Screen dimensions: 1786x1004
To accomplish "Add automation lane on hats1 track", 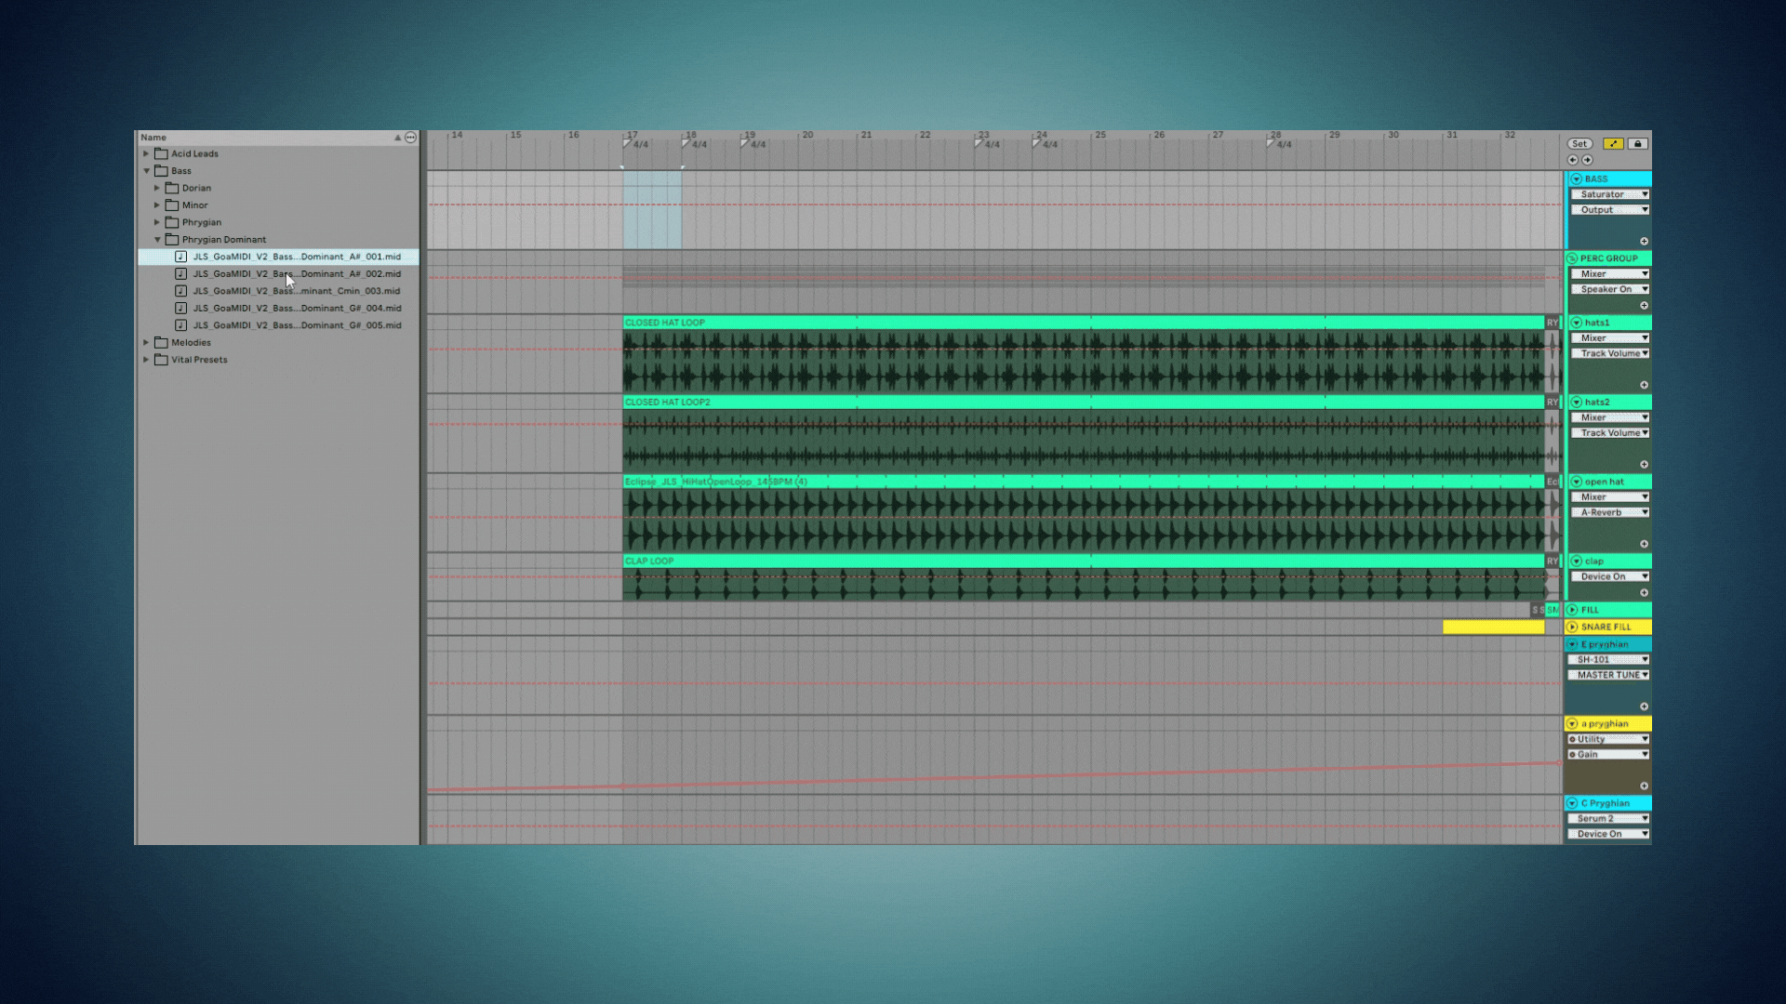I will coord(1644,385).
